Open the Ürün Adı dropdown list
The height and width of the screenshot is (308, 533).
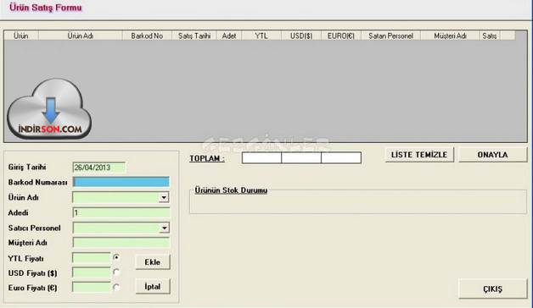[x=164, y=197]
